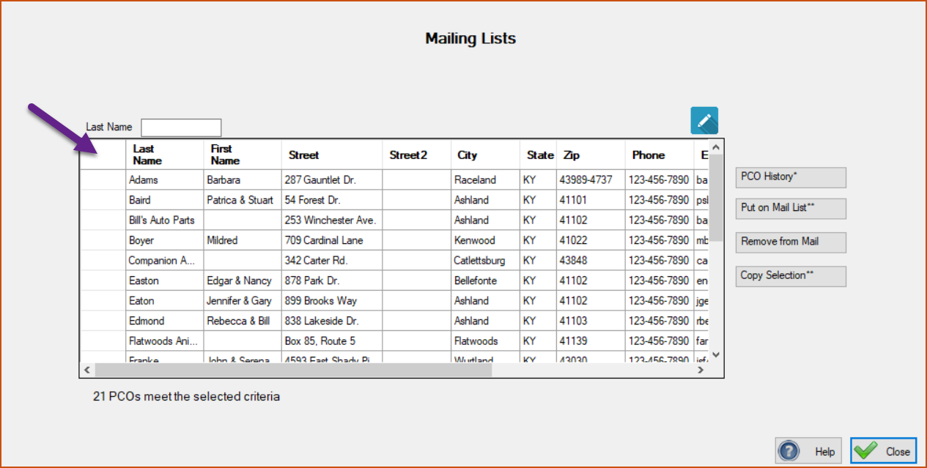Open PCO History for selected record
This screenshot has width=927, height=468.
[x=791, y=177]
